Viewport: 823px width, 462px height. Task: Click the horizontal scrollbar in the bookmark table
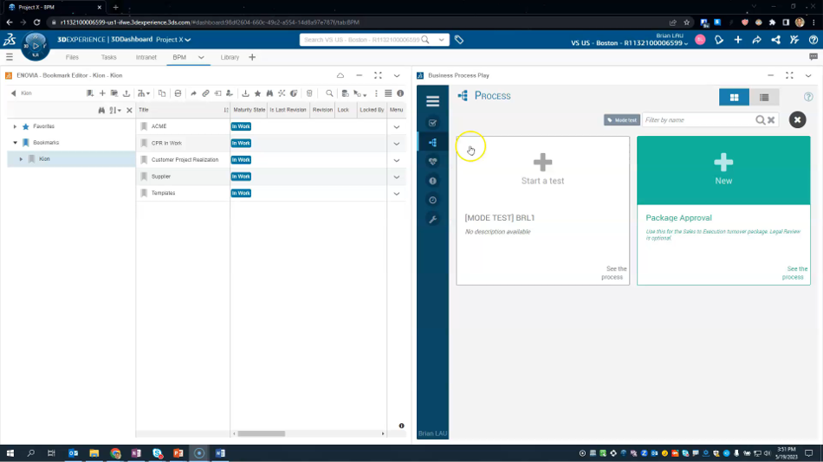[x=261, y=433]
